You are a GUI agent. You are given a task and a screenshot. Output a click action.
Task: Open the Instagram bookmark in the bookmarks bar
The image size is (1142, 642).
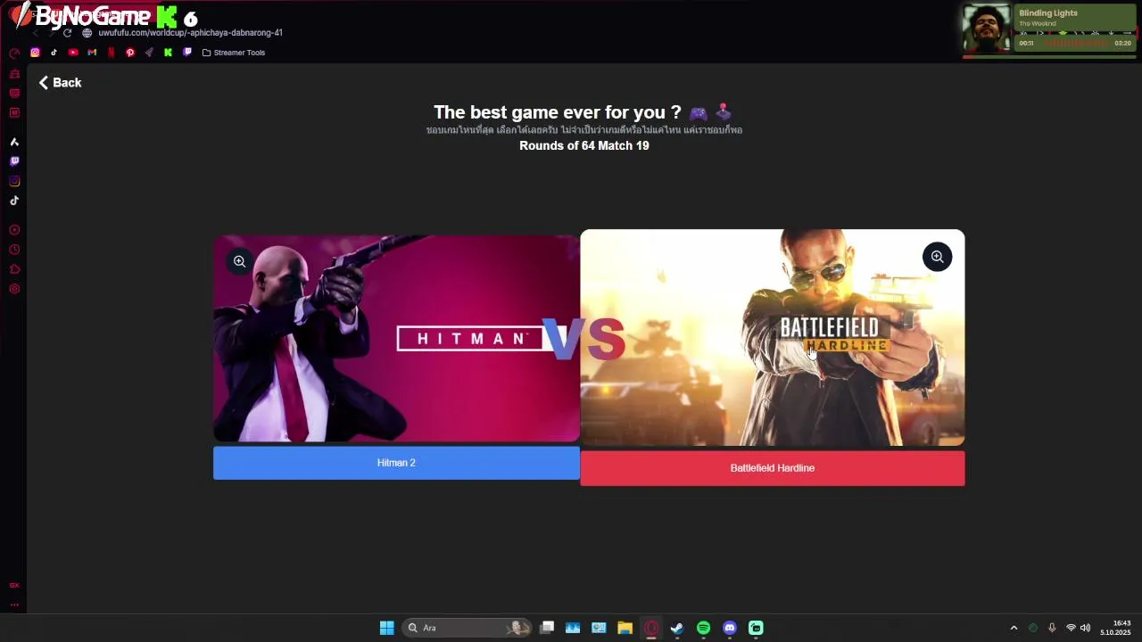[35, 53]
